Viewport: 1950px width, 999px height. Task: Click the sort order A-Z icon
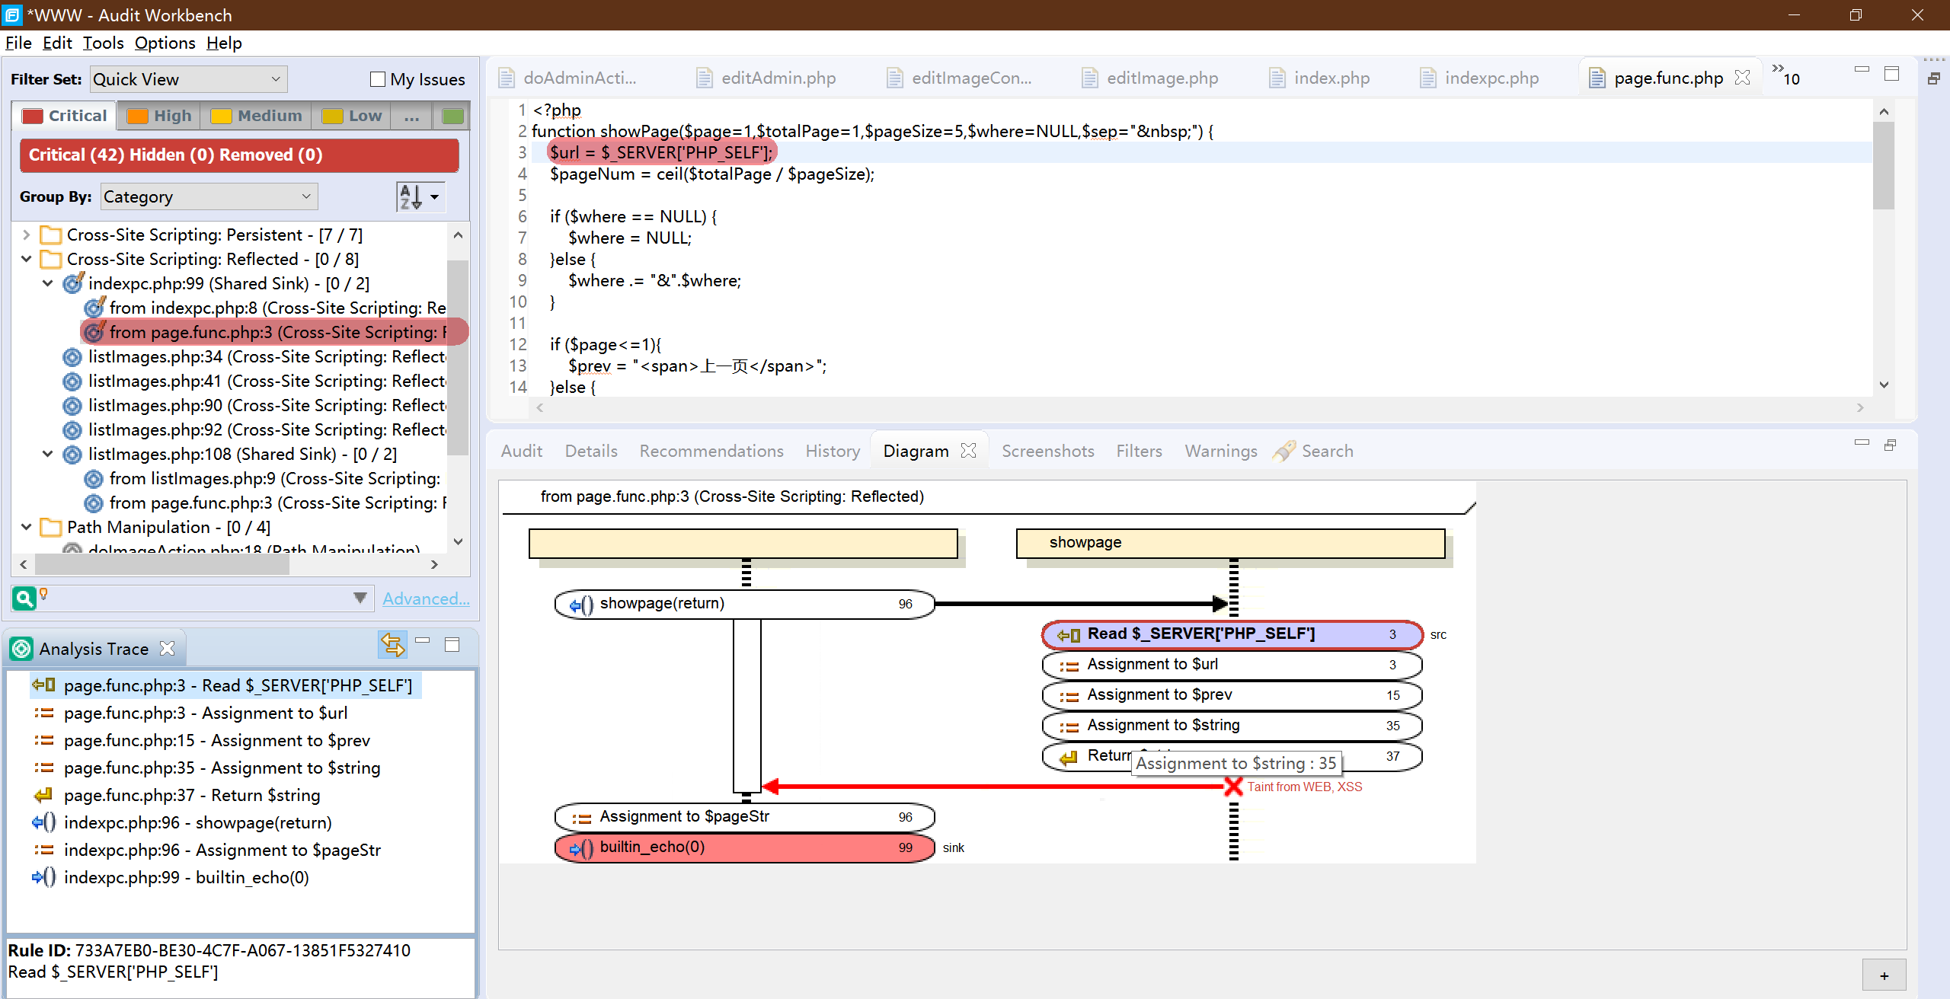411,197
